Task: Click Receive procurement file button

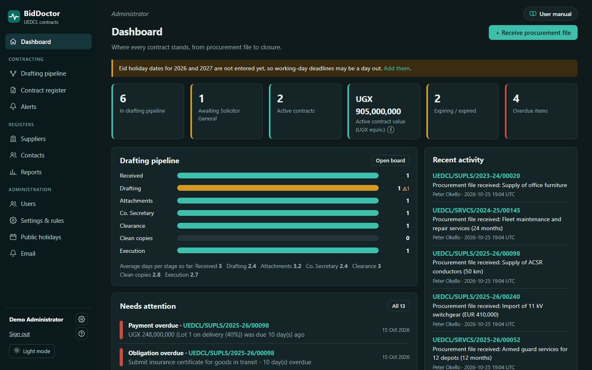Action: coord(533,32)
